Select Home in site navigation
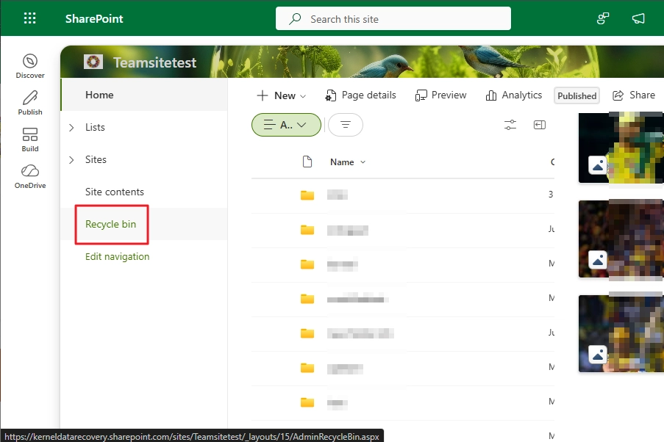This screenshot has width=664, height=442. (x=144, y=95)
